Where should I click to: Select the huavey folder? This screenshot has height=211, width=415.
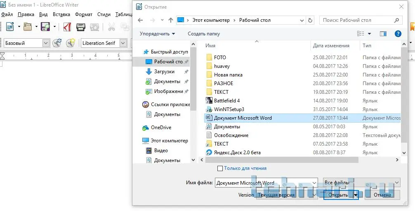(x=222, y=66)
